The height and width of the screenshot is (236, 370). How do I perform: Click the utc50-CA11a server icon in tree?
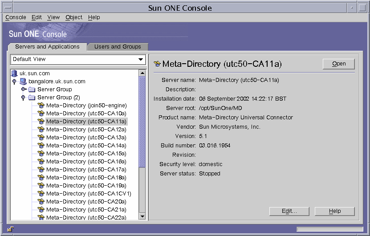(x=41, y=121)
